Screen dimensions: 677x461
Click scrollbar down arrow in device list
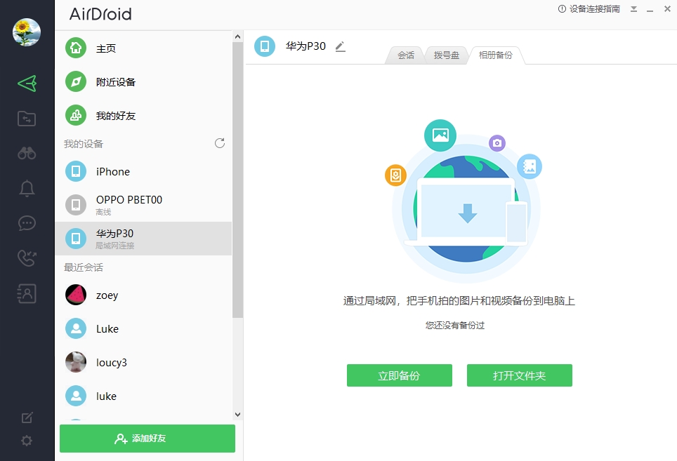coord(237,415)
